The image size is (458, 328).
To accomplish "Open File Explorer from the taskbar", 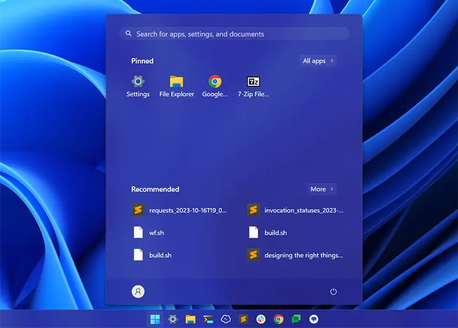I will tap(191, 319).
